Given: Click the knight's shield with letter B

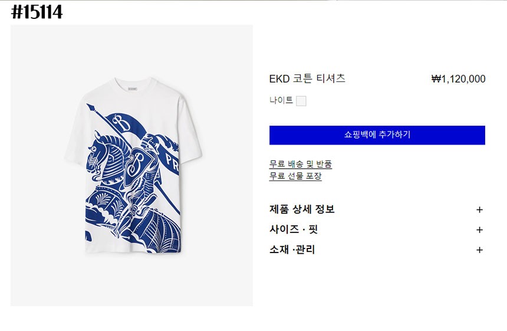Looking at the screenshot, I should click(x=139, y=162).
